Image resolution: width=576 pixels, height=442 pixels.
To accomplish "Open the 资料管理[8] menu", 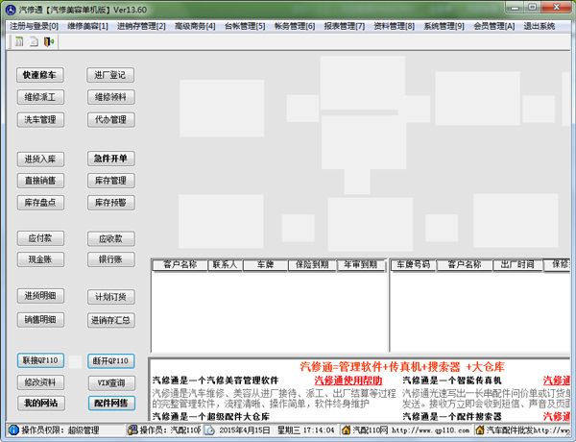I will point(395,26).
